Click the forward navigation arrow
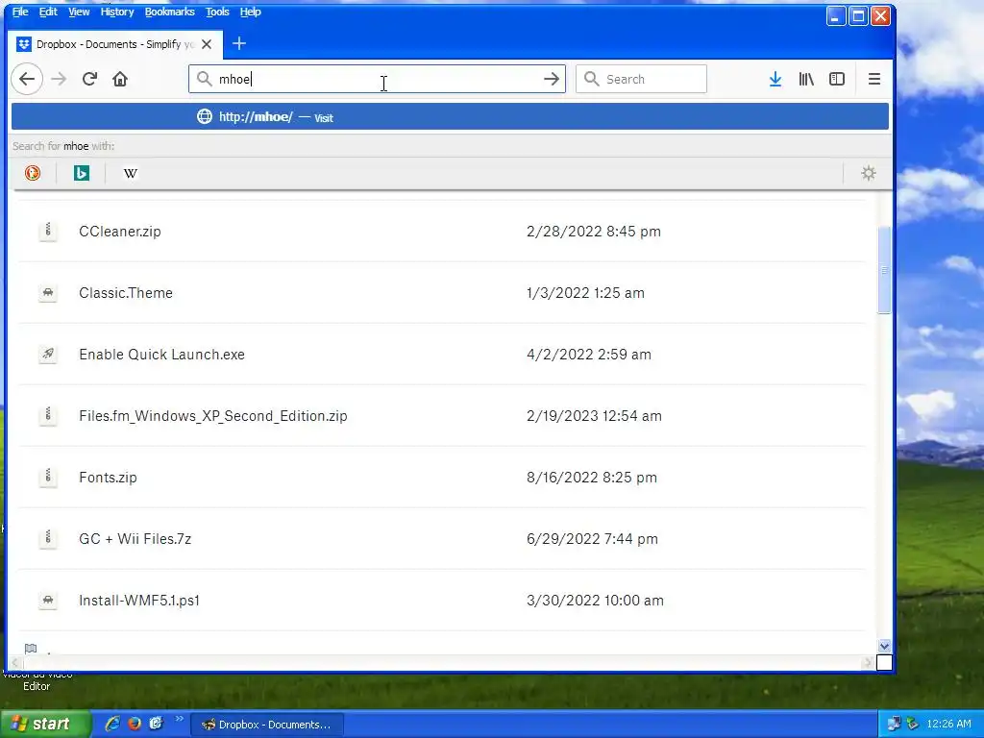The image size is (984, 738). [x=59, y=79]
